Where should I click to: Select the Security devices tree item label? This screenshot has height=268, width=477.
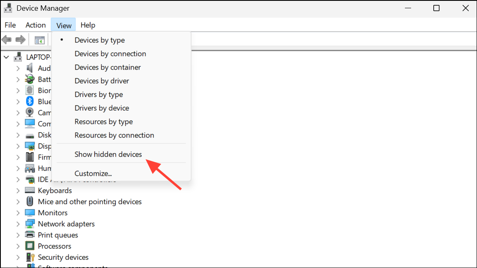click(x=63, y=257)
